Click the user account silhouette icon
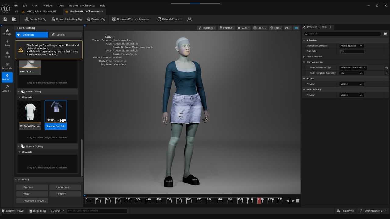 click(x=190, y=19)
